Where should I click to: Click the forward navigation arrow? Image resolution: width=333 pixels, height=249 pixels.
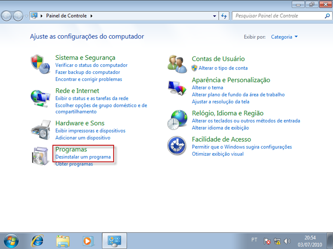18,16
